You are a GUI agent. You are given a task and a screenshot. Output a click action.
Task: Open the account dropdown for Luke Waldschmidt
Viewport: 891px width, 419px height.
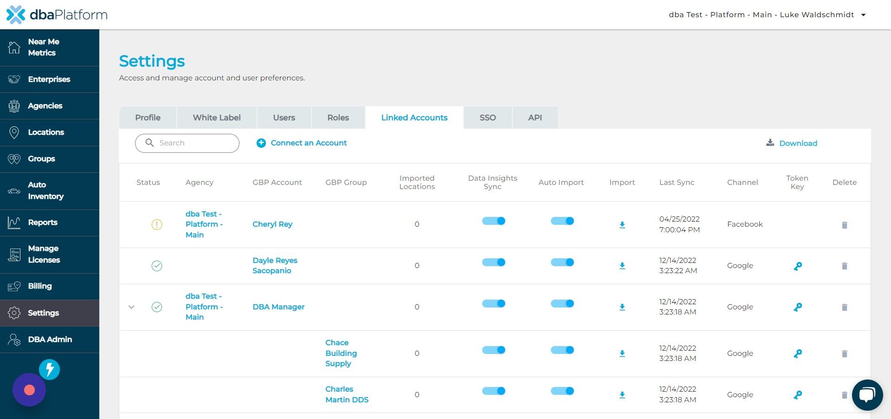tap(767, 15)
